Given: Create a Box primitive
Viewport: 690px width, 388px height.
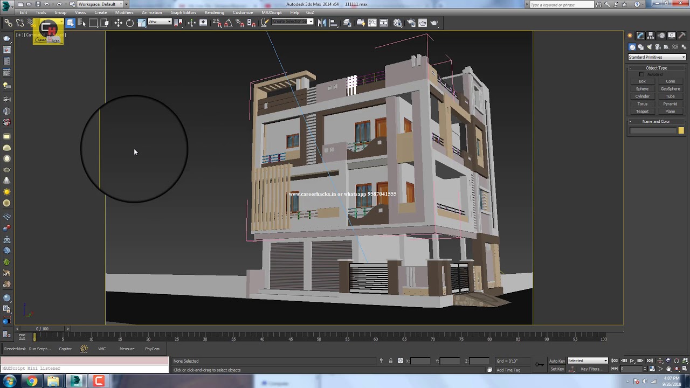Looking at the screenshot, I should click(x=642, y=81).
